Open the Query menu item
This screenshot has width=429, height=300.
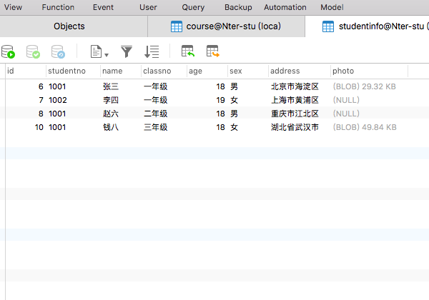[x=193, y=7]
